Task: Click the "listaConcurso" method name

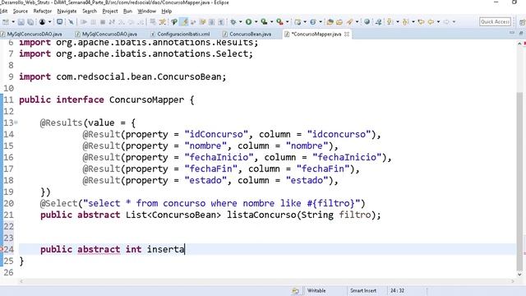Action: pyautogui.click(x=261, y=215)
